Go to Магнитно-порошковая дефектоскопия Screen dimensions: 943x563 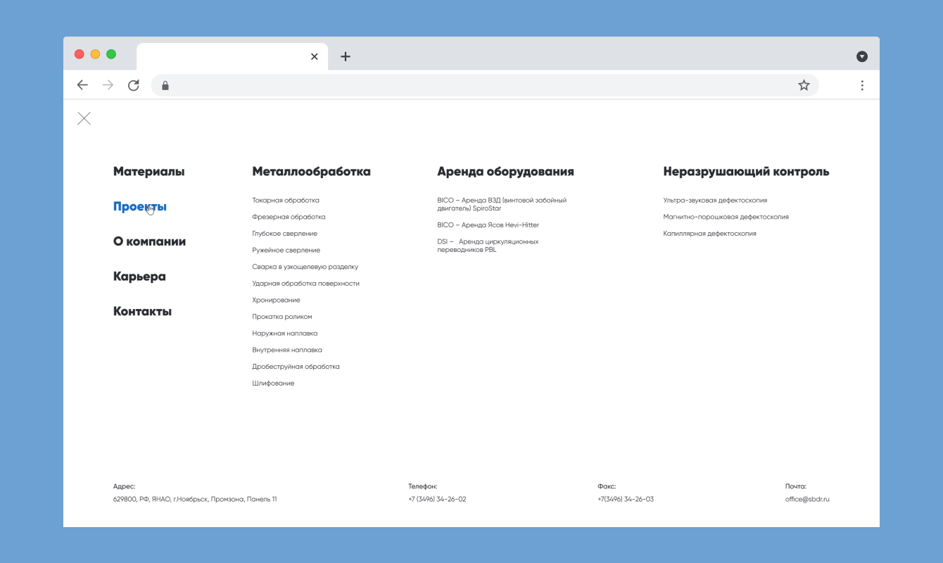click(726, 217)
